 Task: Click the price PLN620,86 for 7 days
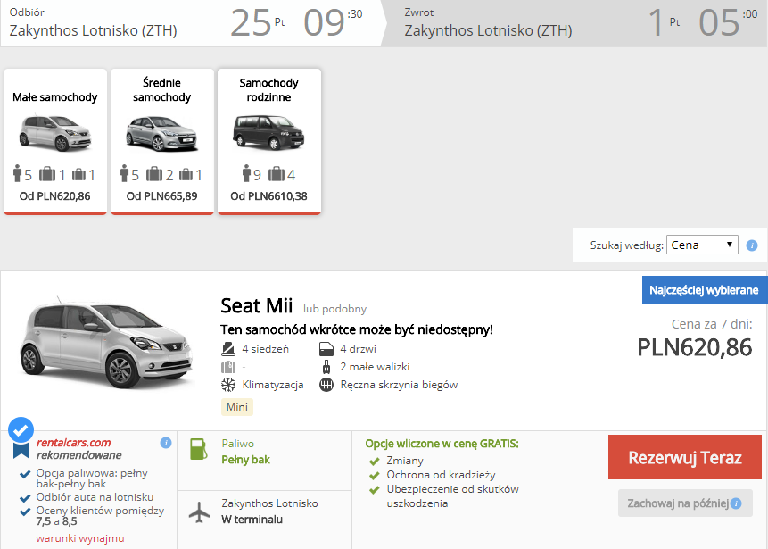tap(695, 347)
